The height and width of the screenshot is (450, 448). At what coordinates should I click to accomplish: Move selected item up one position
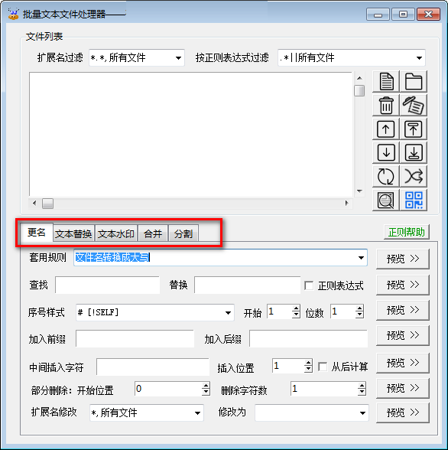click(x=386, y=129)
